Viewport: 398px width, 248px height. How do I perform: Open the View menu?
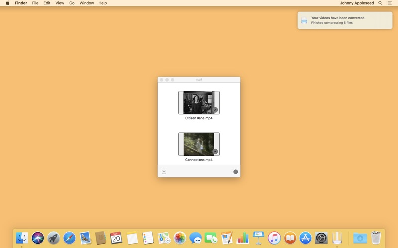60,3
